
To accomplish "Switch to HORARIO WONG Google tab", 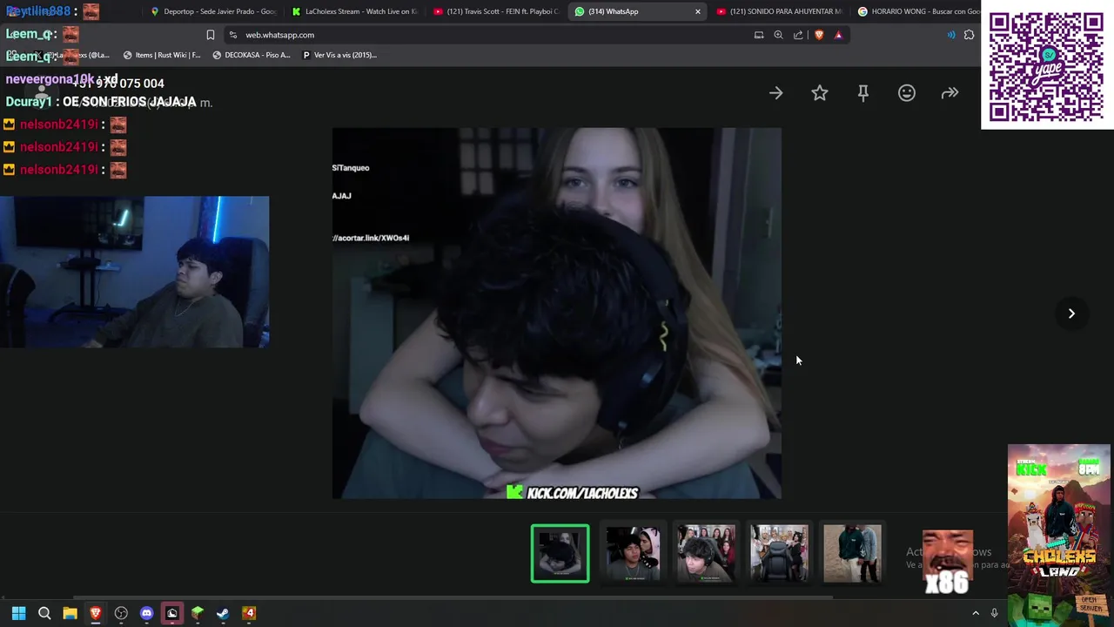I will click(x=918, y=11).
